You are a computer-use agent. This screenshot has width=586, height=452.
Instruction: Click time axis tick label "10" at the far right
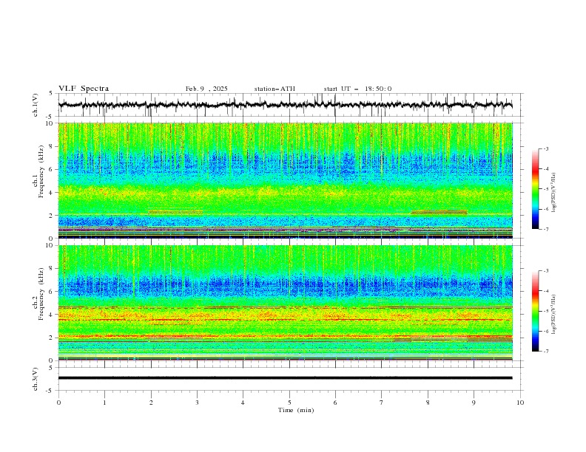(x=520, y=403)
